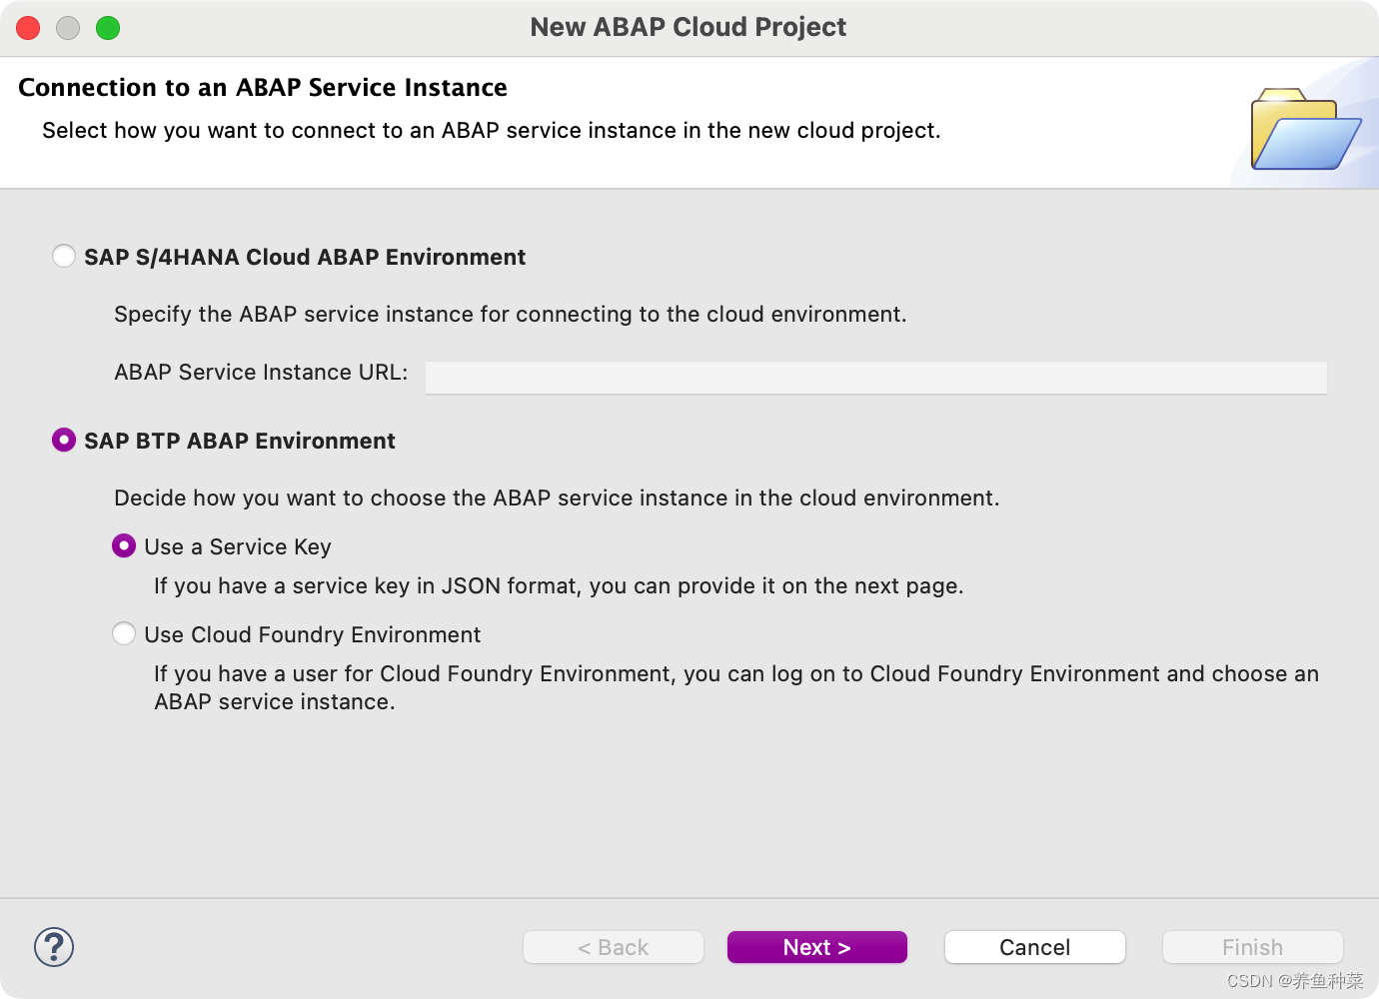Pick Use Cloud Foundry Environment radio button
Image resolution: width=1379 pixels, height=999 pixels.
click(x=124, y=634)
